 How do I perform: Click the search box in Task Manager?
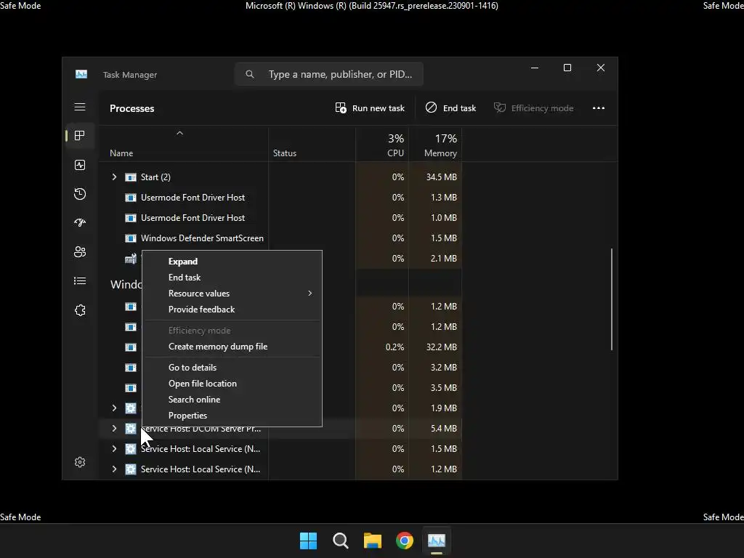(329, 74)
